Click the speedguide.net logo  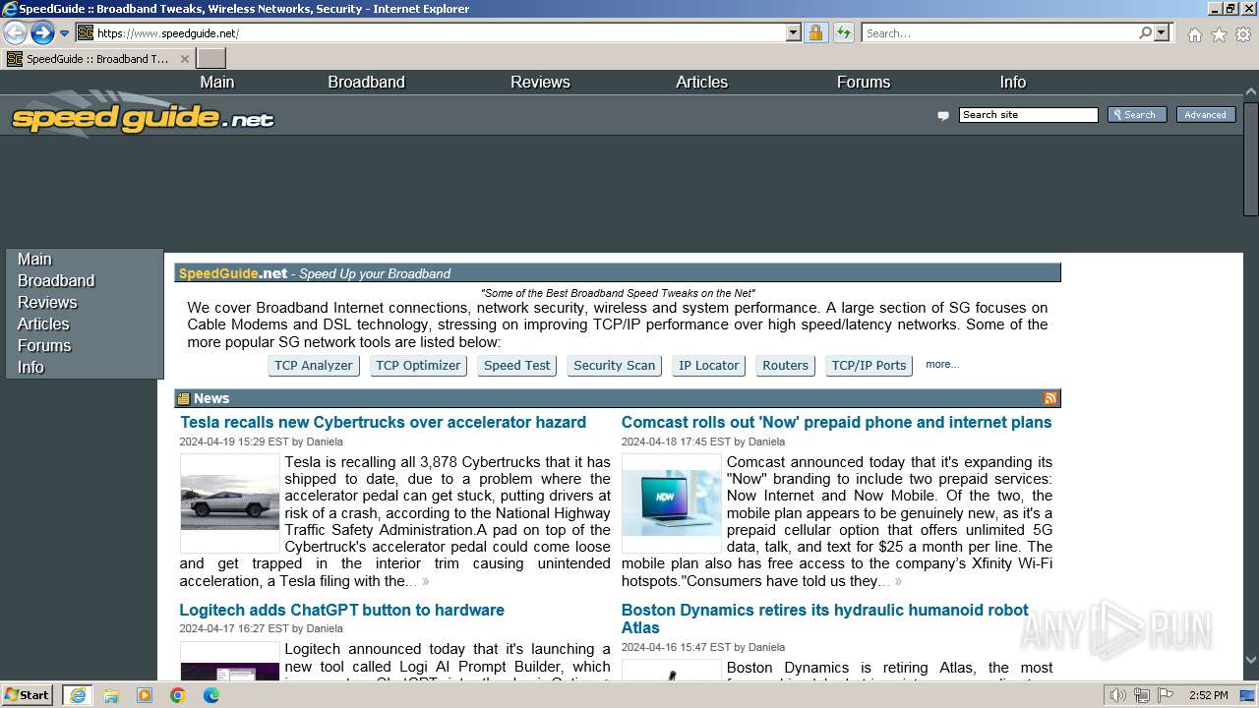(x=143, y=116)
